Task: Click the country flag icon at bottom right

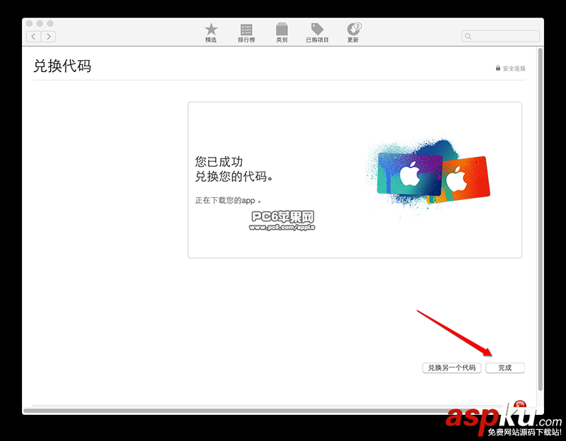Action: pyautogui.click(x=520, y=404)
